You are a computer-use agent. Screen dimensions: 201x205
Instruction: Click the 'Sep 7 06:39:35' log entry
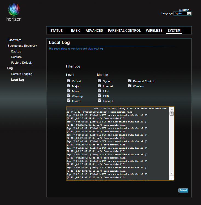[107, 169]
